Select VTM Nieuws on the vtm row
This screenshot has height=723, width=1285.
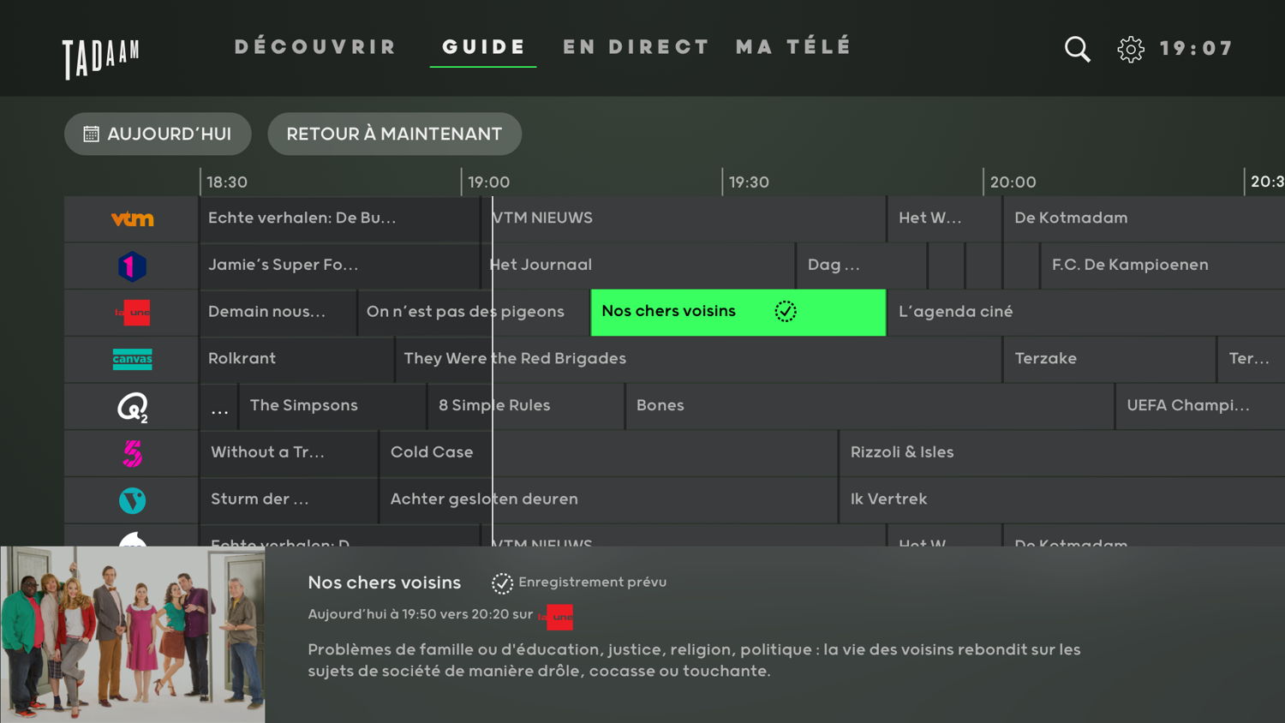[x=684, y=218]
